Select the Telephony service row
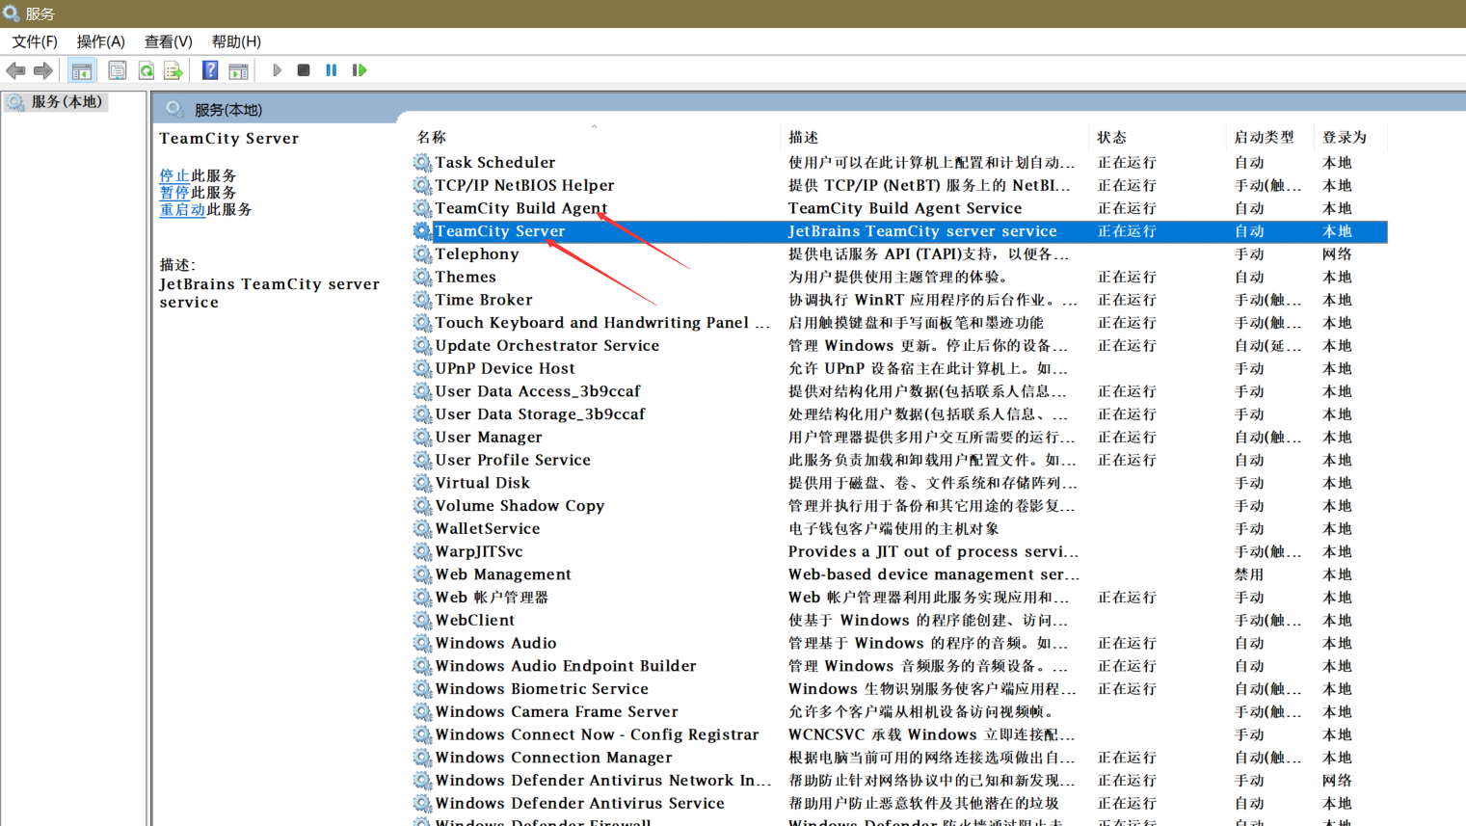The image size is (1466, 826). pos(899,253)
